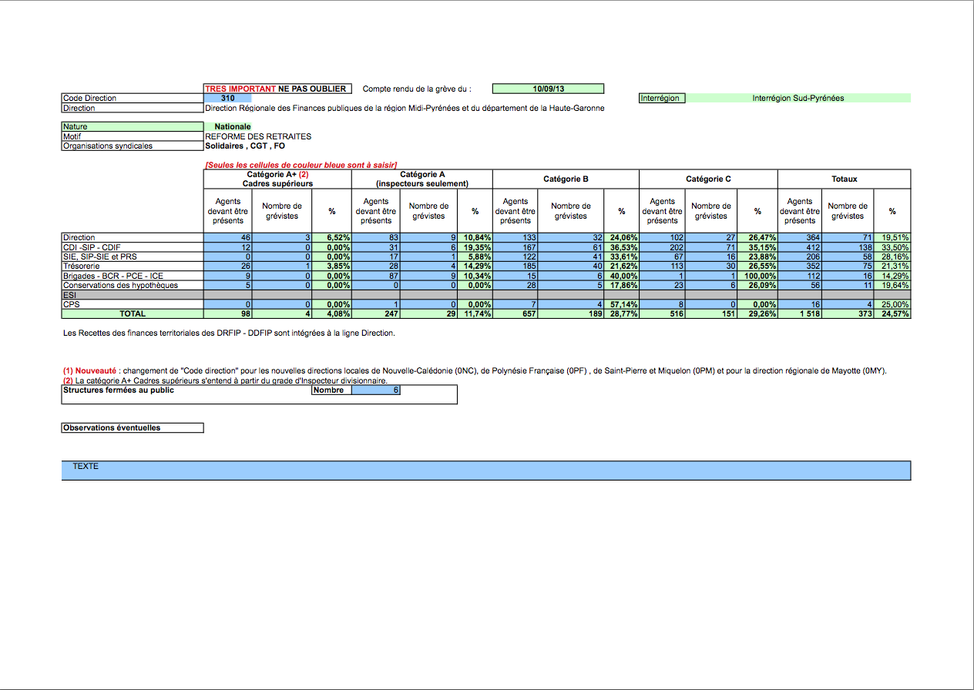Click the red note about blue cells
This screenshot has height=690, width=974.
(x=301, y=165)
